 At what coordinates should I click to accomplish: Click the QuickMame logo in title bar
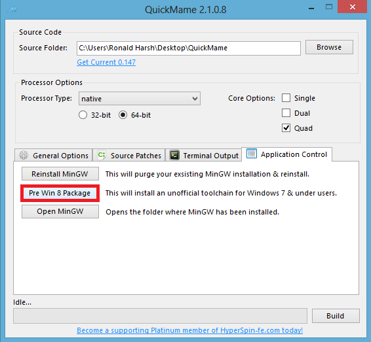12,9
